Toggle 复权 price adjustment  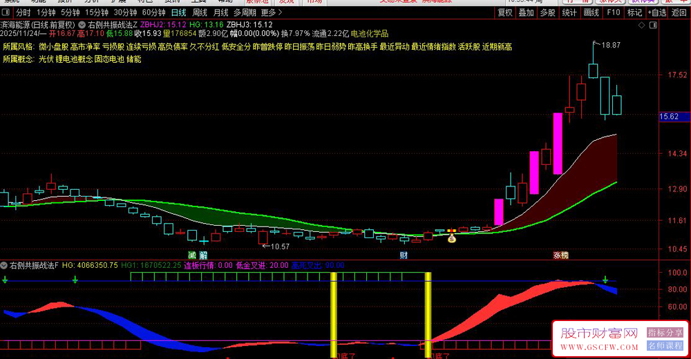504,12
